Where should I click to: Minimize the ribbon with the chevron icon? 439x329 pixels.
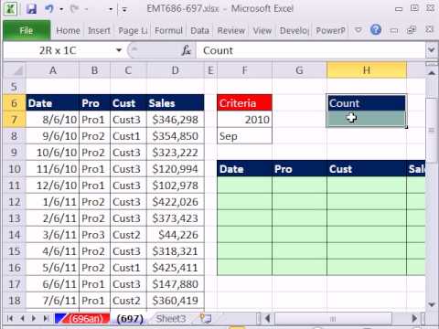pos(359,30)
